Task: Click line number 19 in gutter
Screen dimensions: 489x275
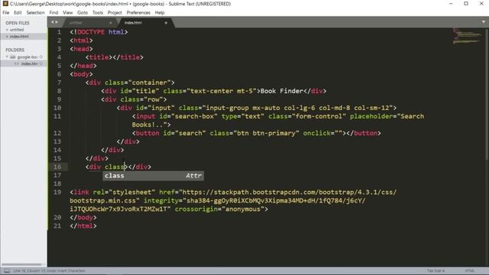Action: [57, 192]
